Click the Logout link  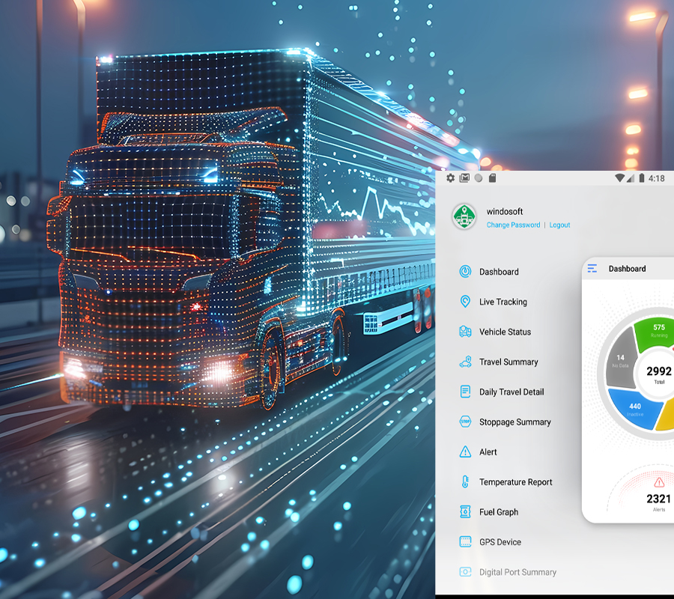tap(559, 225)
